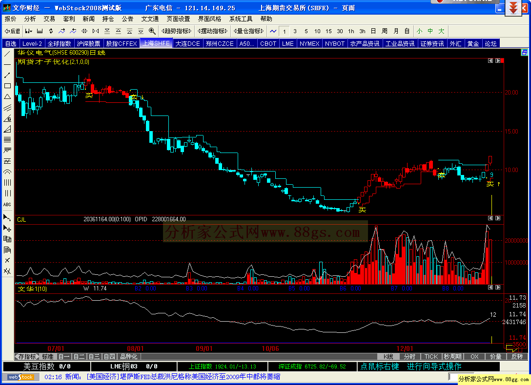Image resolution: width=531 pixels, height=385 pixels.
Task: Select the 1h period button
Action: [351, 31]
